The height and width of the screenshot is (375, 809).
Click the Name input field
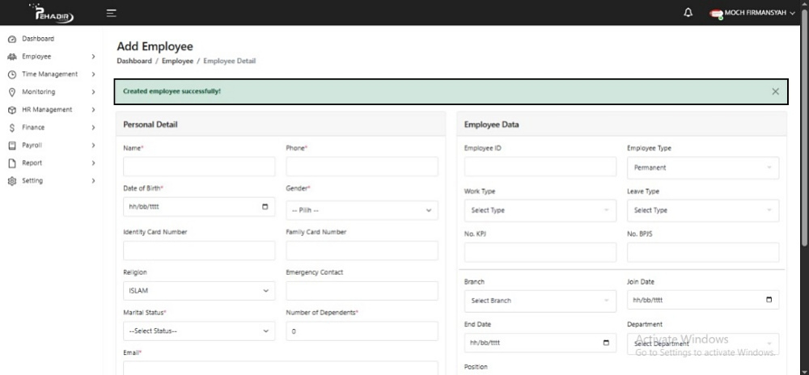click(199, 166)
